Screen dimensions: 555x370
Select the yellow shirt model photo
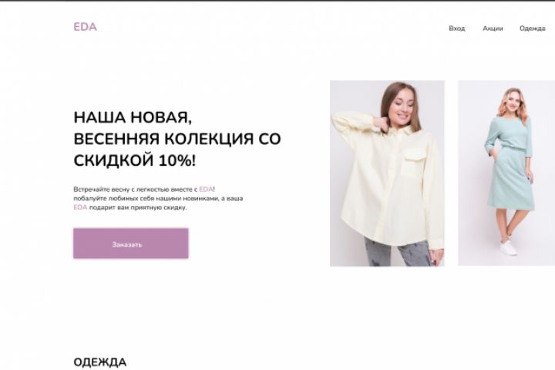click(387, 173)
